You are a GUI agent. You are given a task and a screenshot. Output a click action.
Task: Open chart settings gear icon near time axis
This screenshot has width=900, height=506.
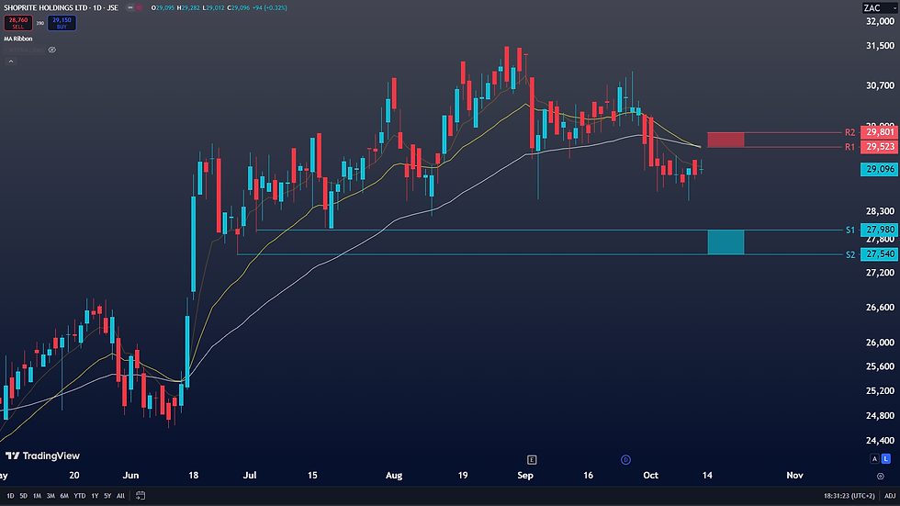(881, 477)
